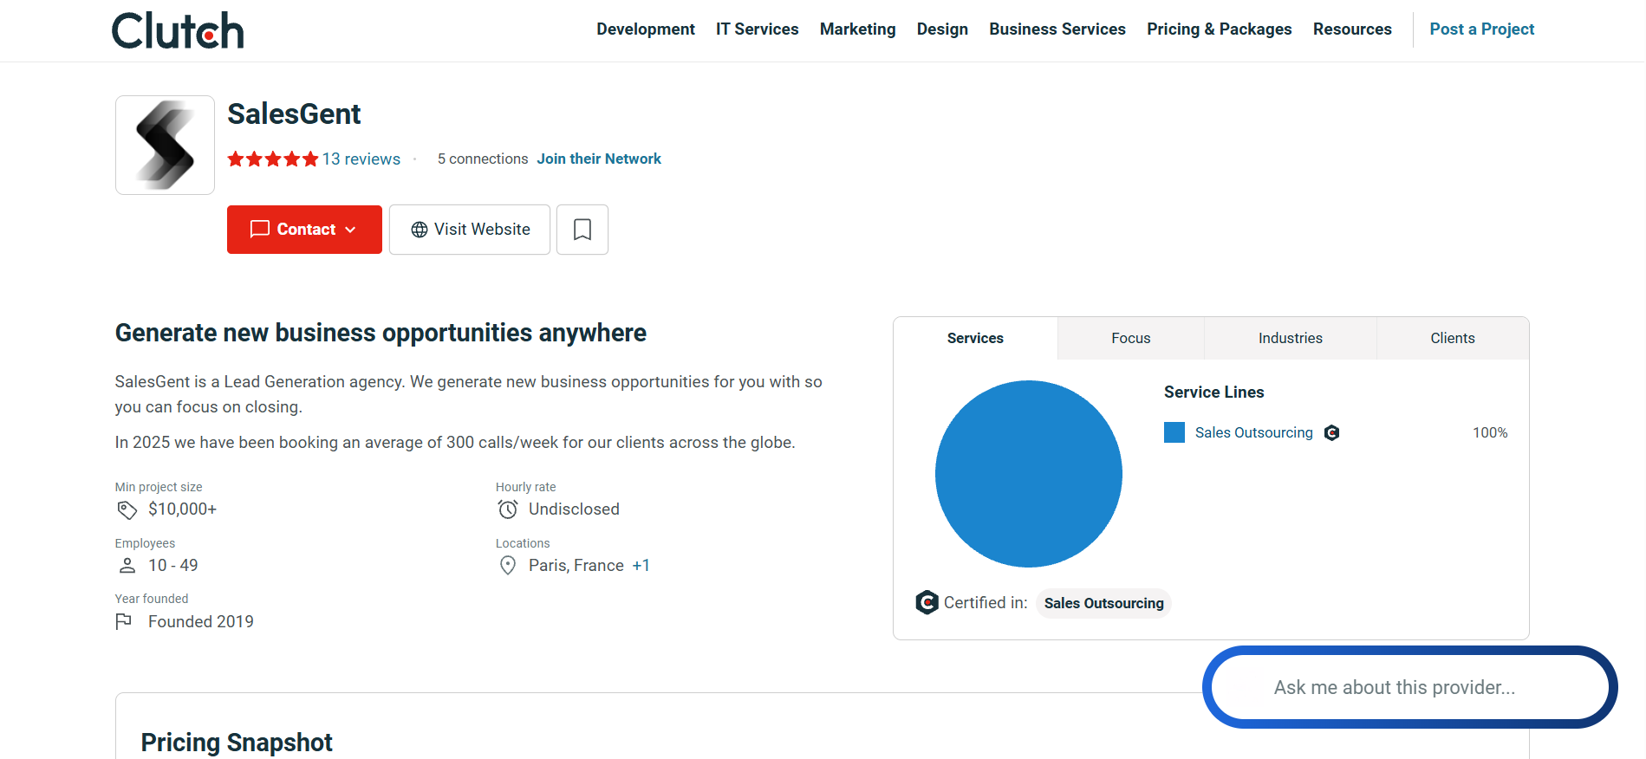Click the SalesGent company logo thumbnail
The image size is (1646, 759).
(165, 145)
